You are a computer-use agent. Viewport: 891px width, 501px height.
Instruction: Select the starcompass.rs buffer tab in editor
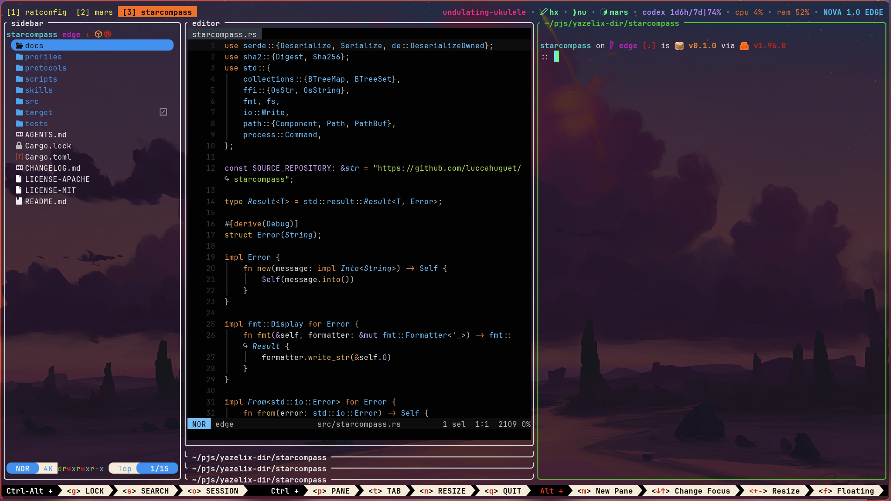pos(225,34)
